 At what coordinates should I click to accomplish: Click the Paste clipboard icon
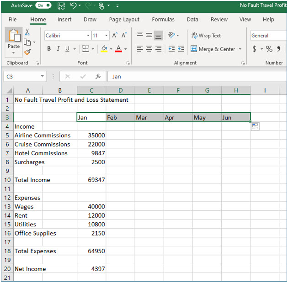14,36
